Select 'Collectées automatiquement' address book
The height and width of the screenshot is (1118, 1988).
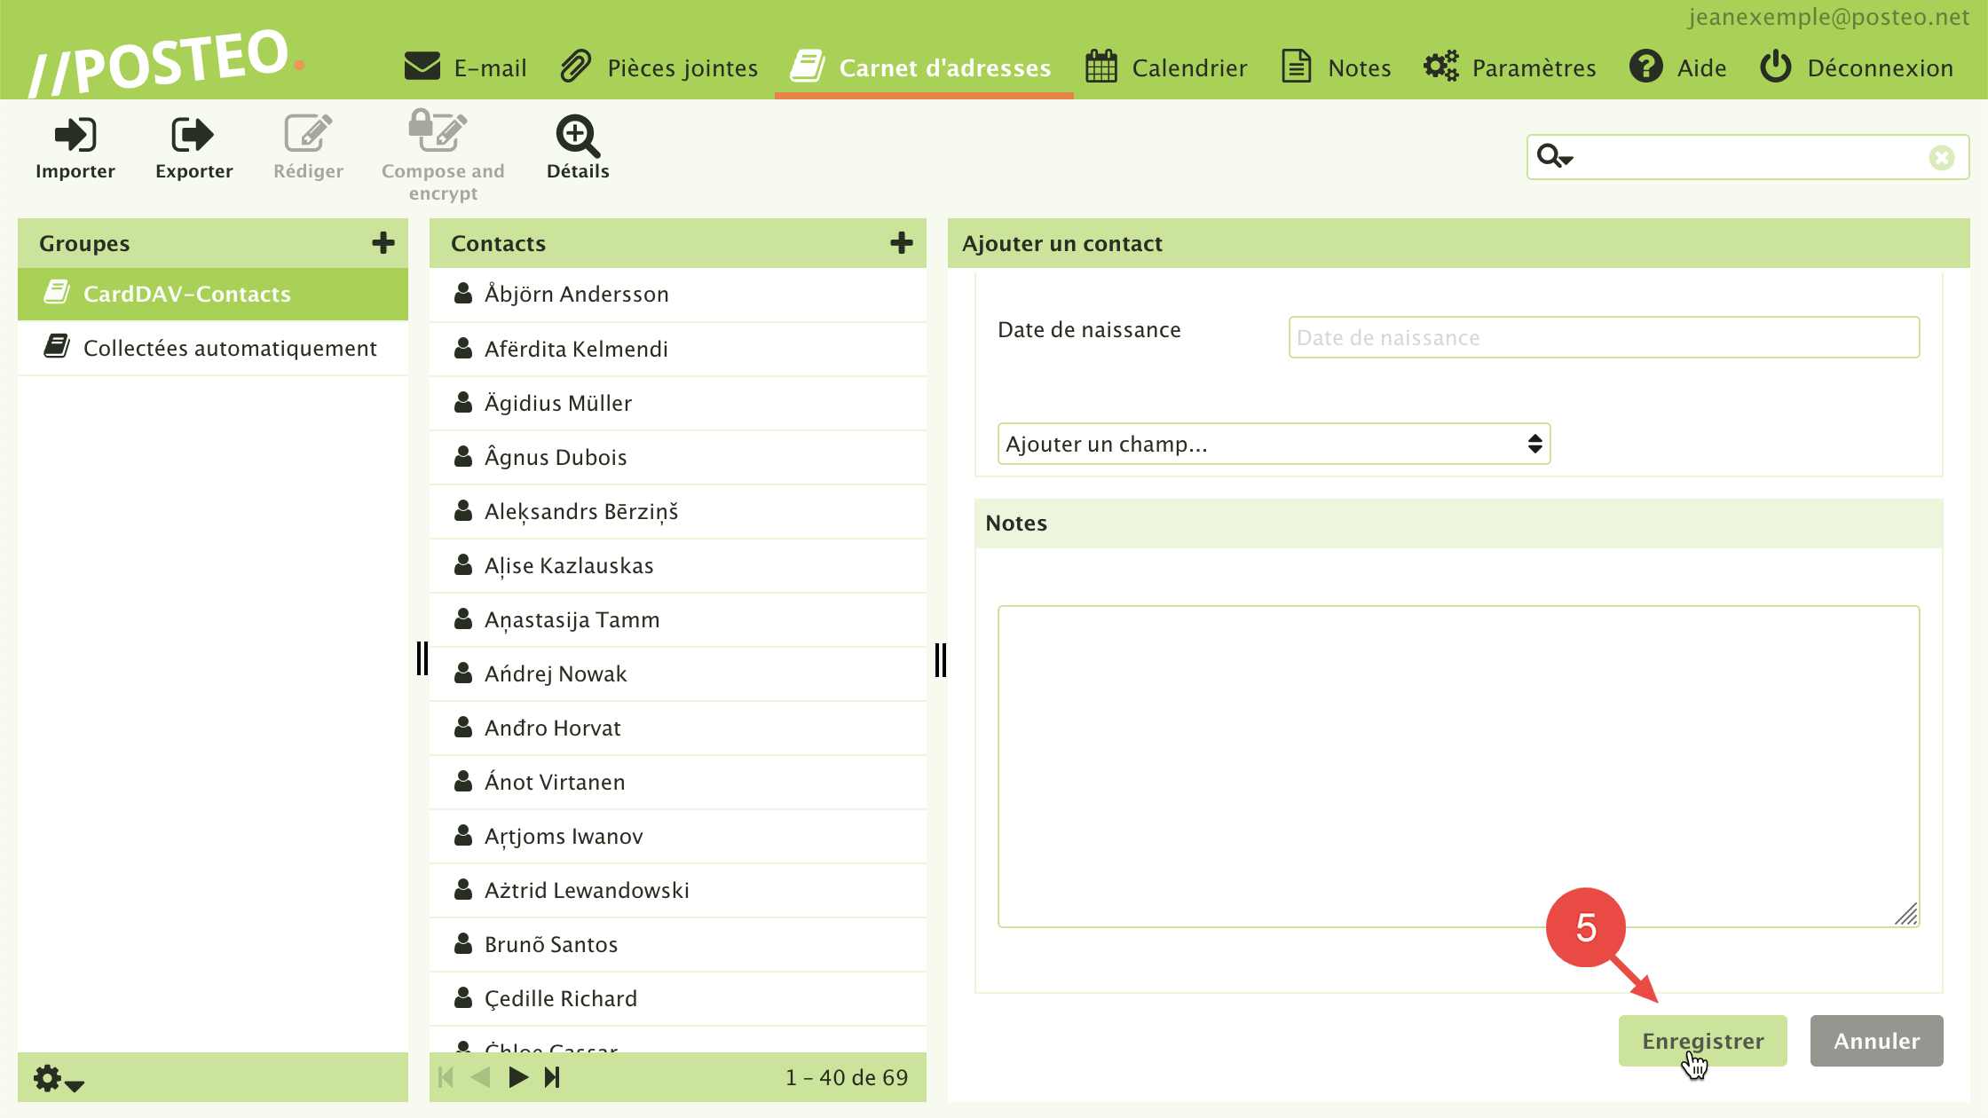tap(230, 348)
